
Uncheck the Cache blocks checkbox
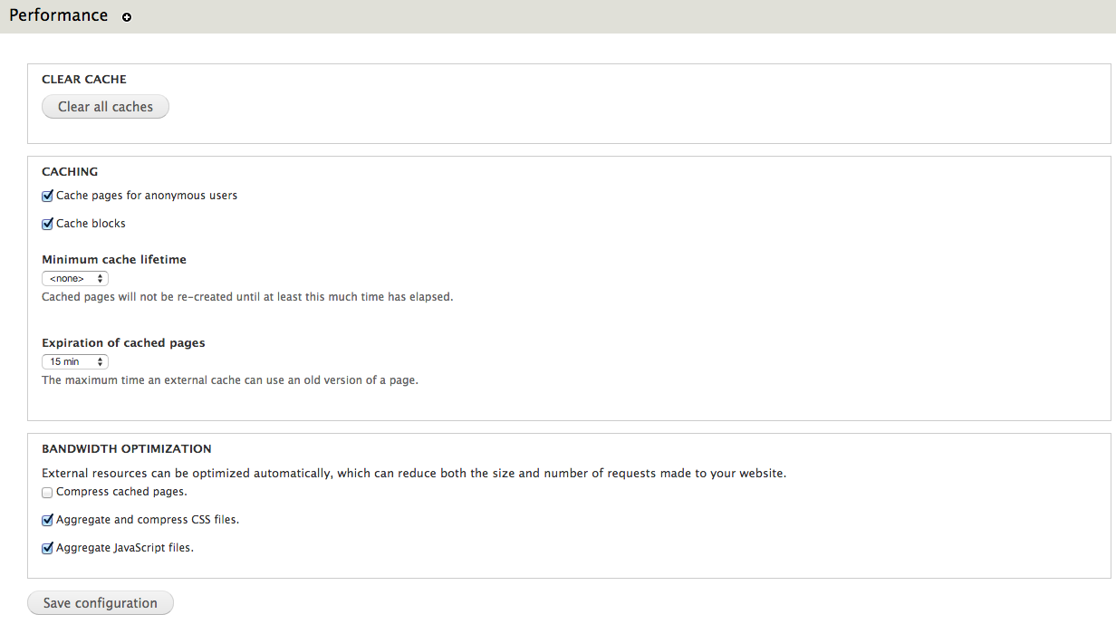pos(48,224)
